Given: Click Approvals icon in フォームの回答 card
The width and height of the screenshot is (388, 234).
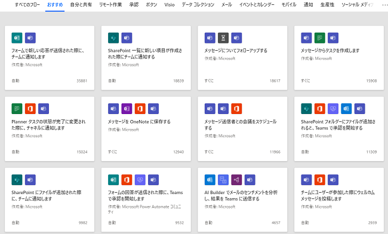Looking at the screenshot, I should 140,180.
